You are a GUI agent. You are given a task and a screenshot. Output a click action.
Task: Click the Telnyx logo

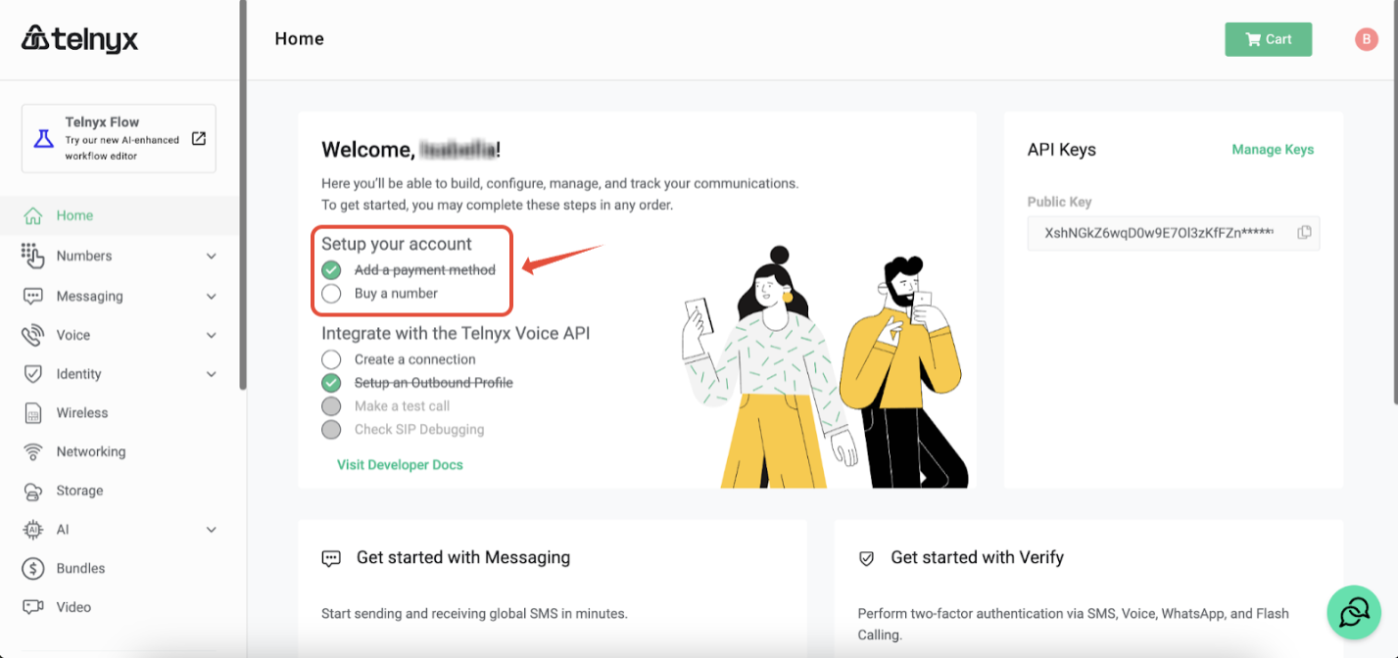click(80, 39)
